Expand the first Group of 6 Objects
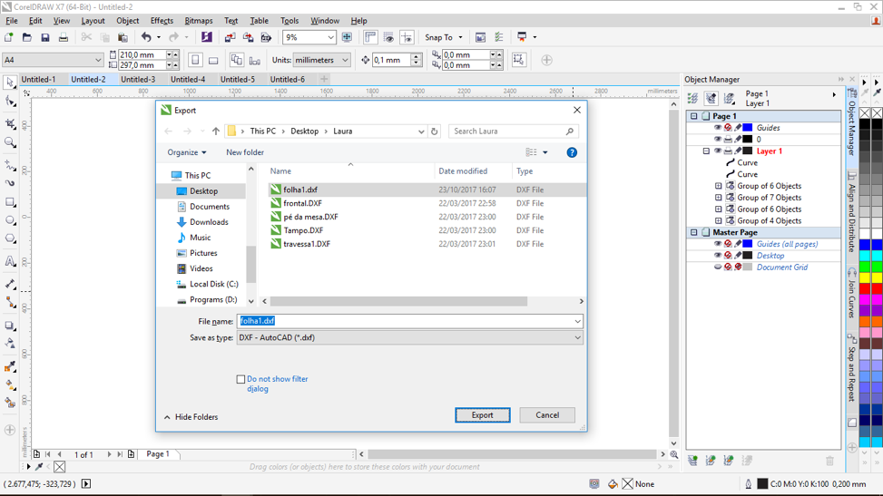883x496 pixels. pos(718,186)
